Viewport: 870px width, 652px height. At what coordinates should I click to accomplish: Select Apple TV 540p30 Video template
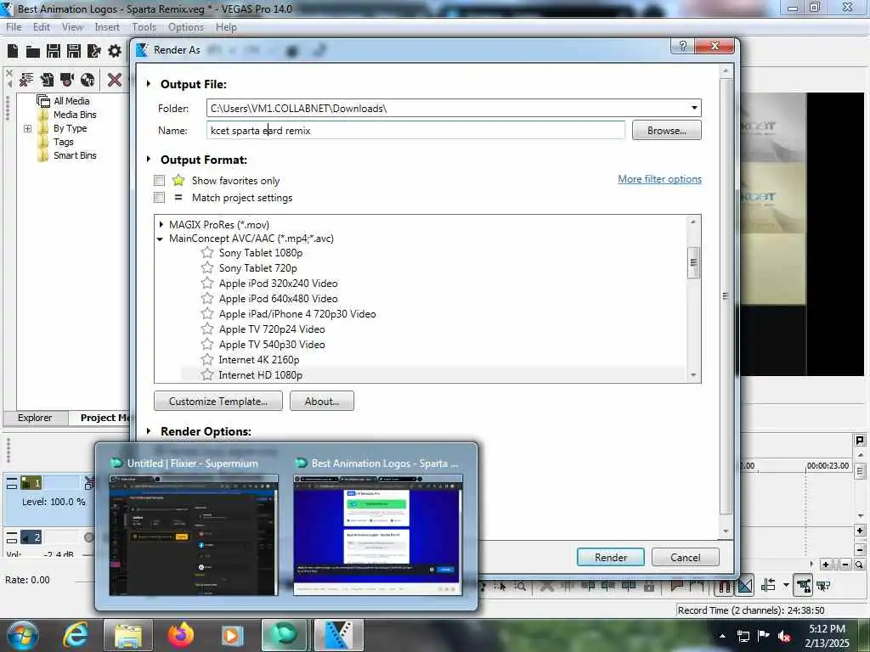272,345
